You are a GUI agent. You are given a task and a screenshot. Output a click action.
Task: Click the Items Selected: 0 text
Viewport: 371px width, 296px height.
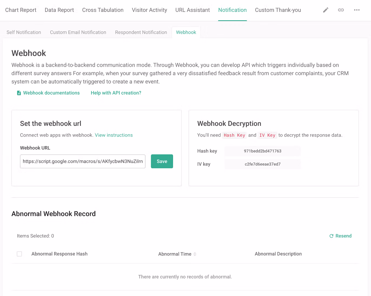point(35,236)
